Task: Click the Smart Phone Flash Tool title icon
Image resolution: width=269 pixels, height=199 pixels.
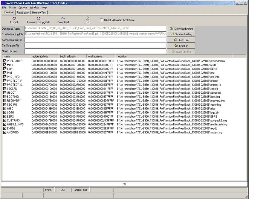Action: coord(3,3)
